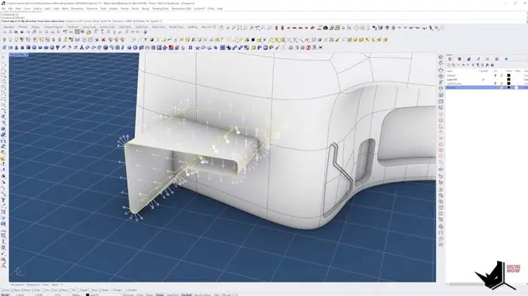
Task: Toggle lock icon of the Default layer
Action: tap(501, 75)
